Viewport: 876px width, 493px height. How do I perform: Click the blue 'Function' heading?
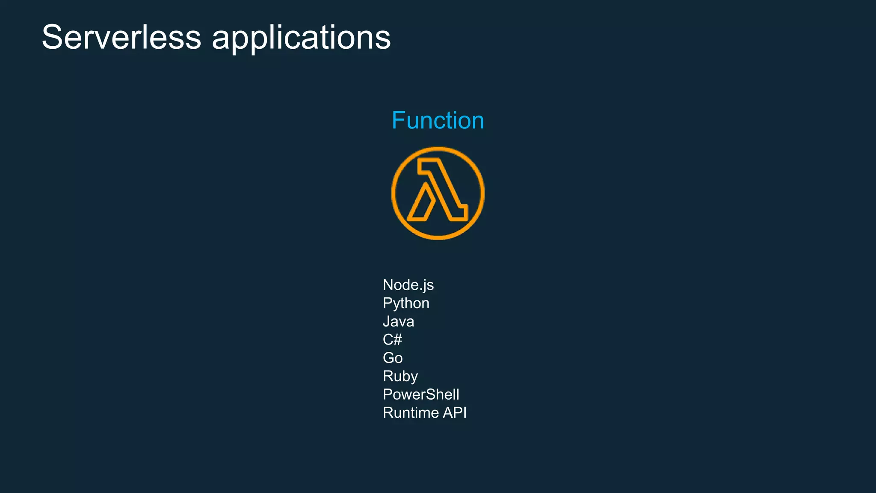438,120
